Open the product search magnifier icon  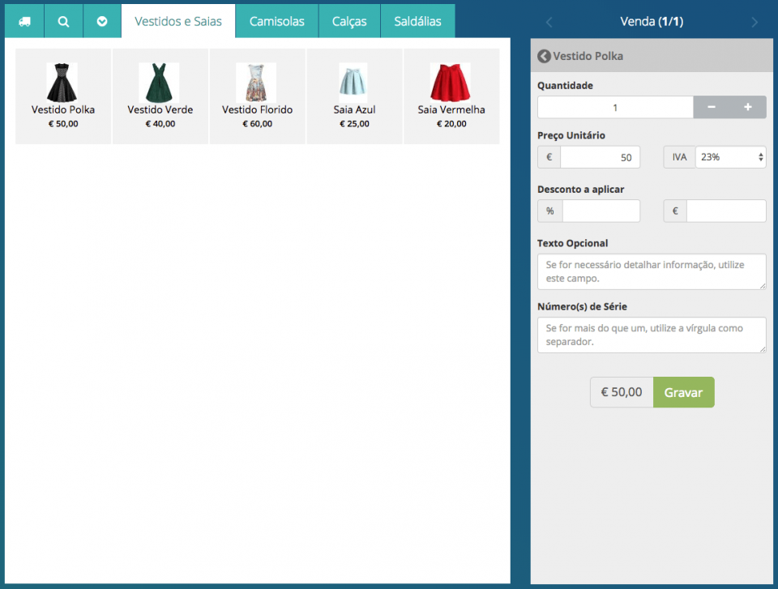click(x=64, y=22)
